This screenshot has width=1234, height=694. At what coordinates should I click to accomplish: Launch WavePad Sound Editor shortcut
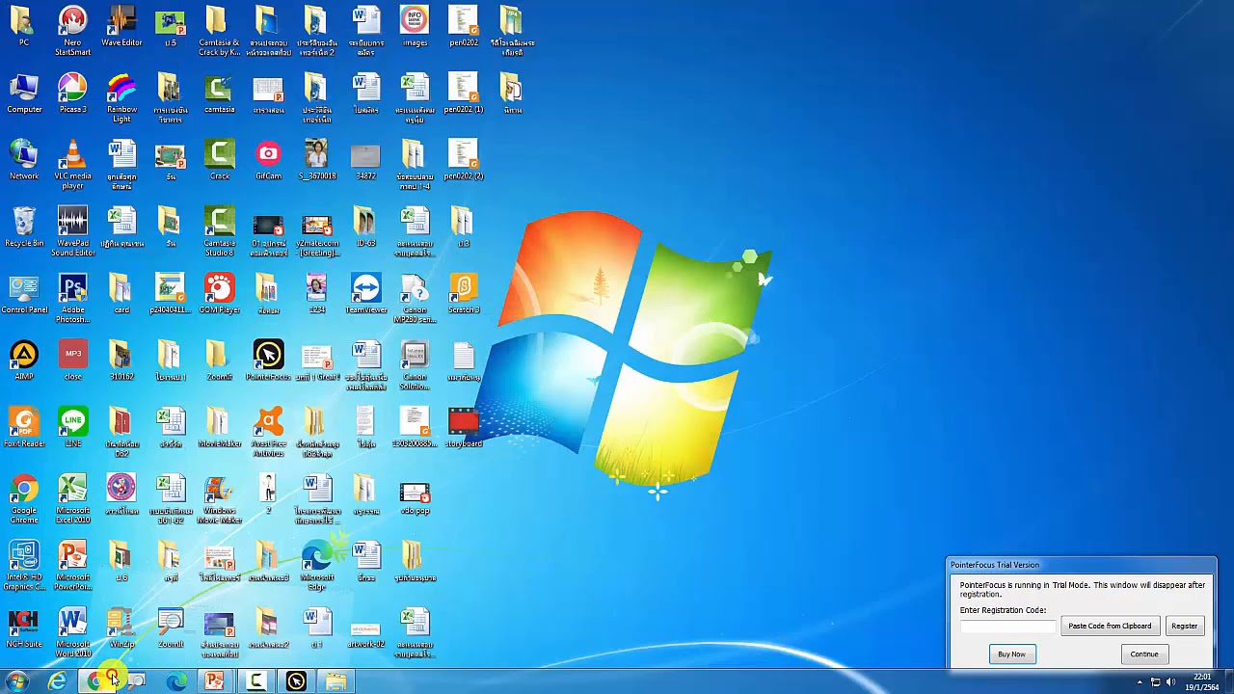72,231
